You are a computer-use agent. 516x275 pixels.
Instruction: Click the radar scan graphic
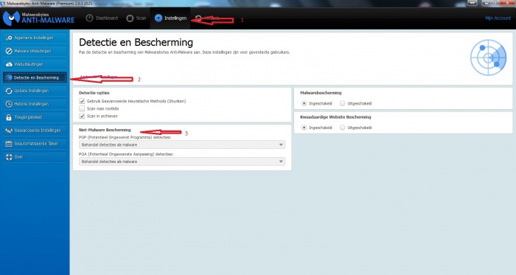[488, 58]
